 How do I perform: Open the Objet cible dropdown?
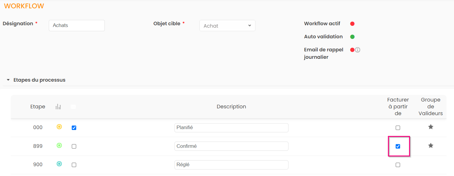point(227,26)
